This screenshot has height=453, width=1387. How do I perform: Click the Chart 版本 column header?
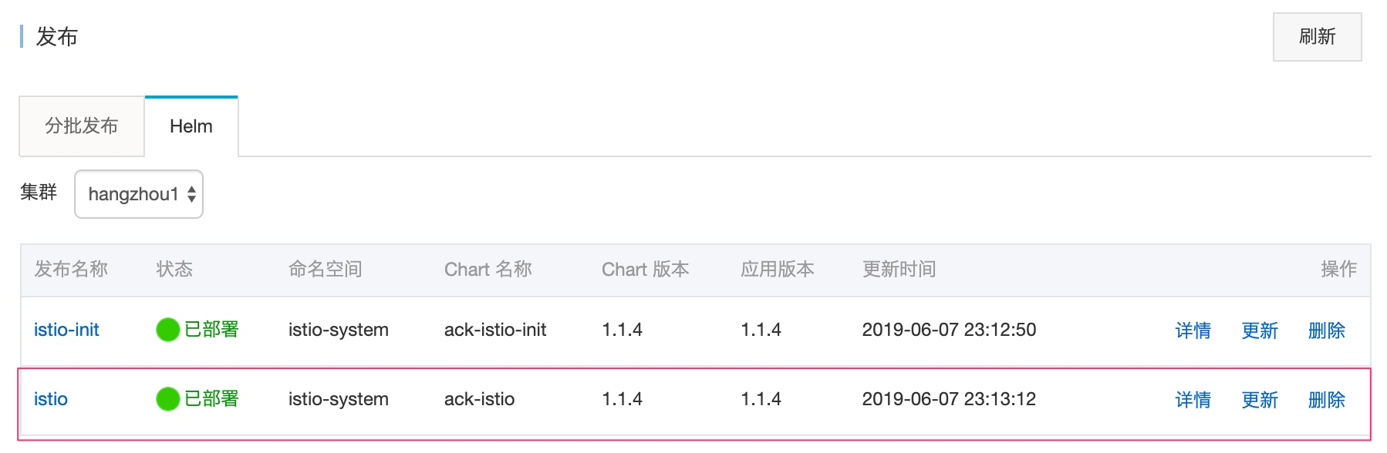click(645, 269)
